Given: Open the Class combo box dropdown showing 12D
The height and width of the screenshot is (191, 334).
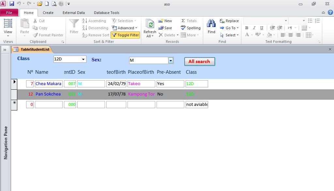Looking at the screenshot, I should point(83,59).
